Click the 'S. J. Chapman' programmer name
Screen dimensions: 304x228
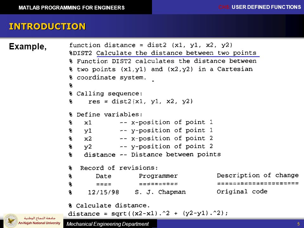[x=160, y=192]
